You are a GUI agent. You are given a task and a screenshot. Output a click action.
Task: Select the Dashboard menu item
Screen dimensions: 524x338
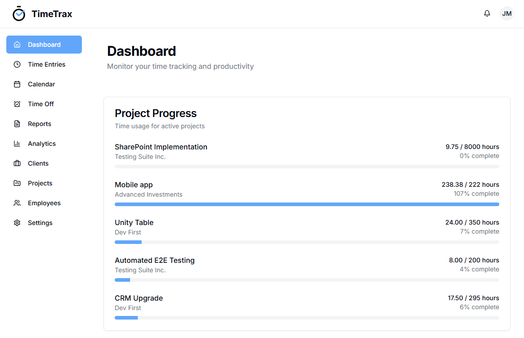[44, 45]
